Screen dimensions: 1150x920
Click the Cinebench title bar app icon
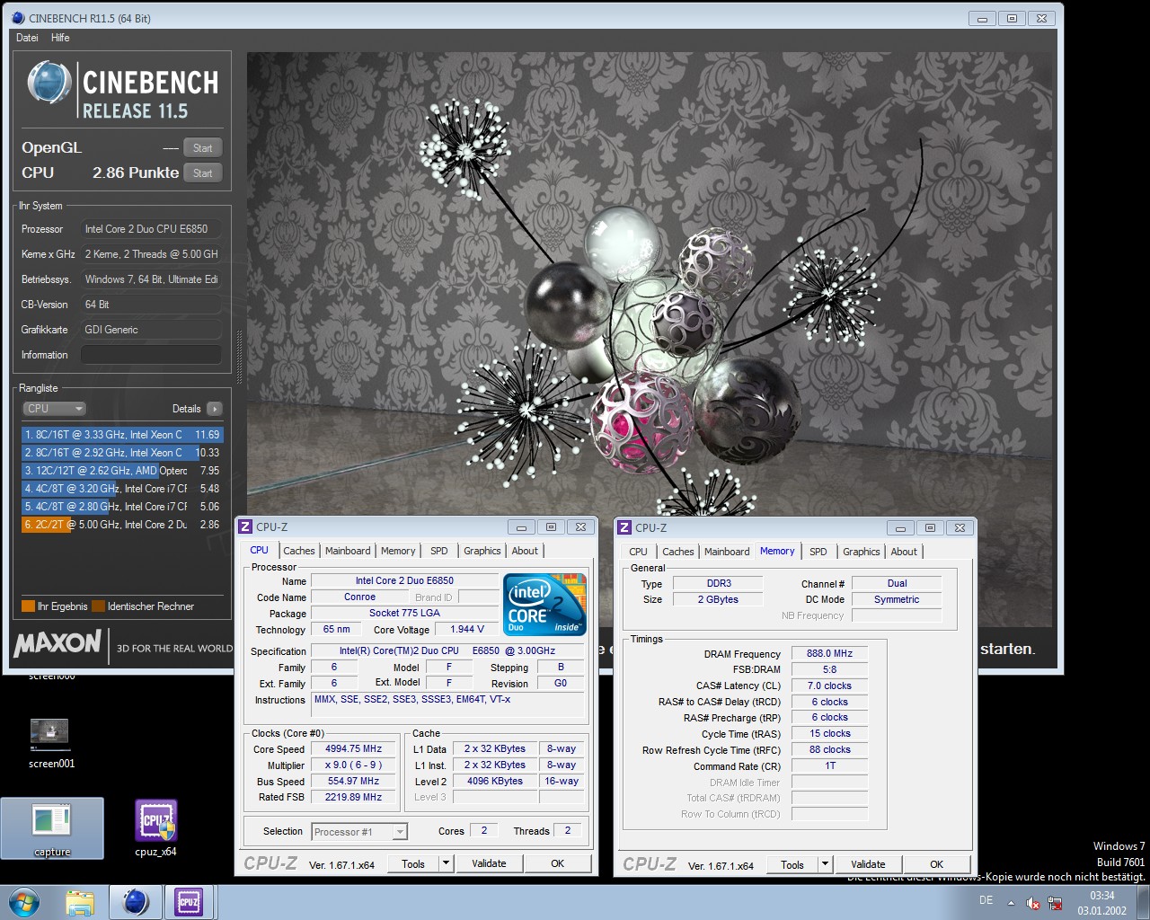coord(19,18)
